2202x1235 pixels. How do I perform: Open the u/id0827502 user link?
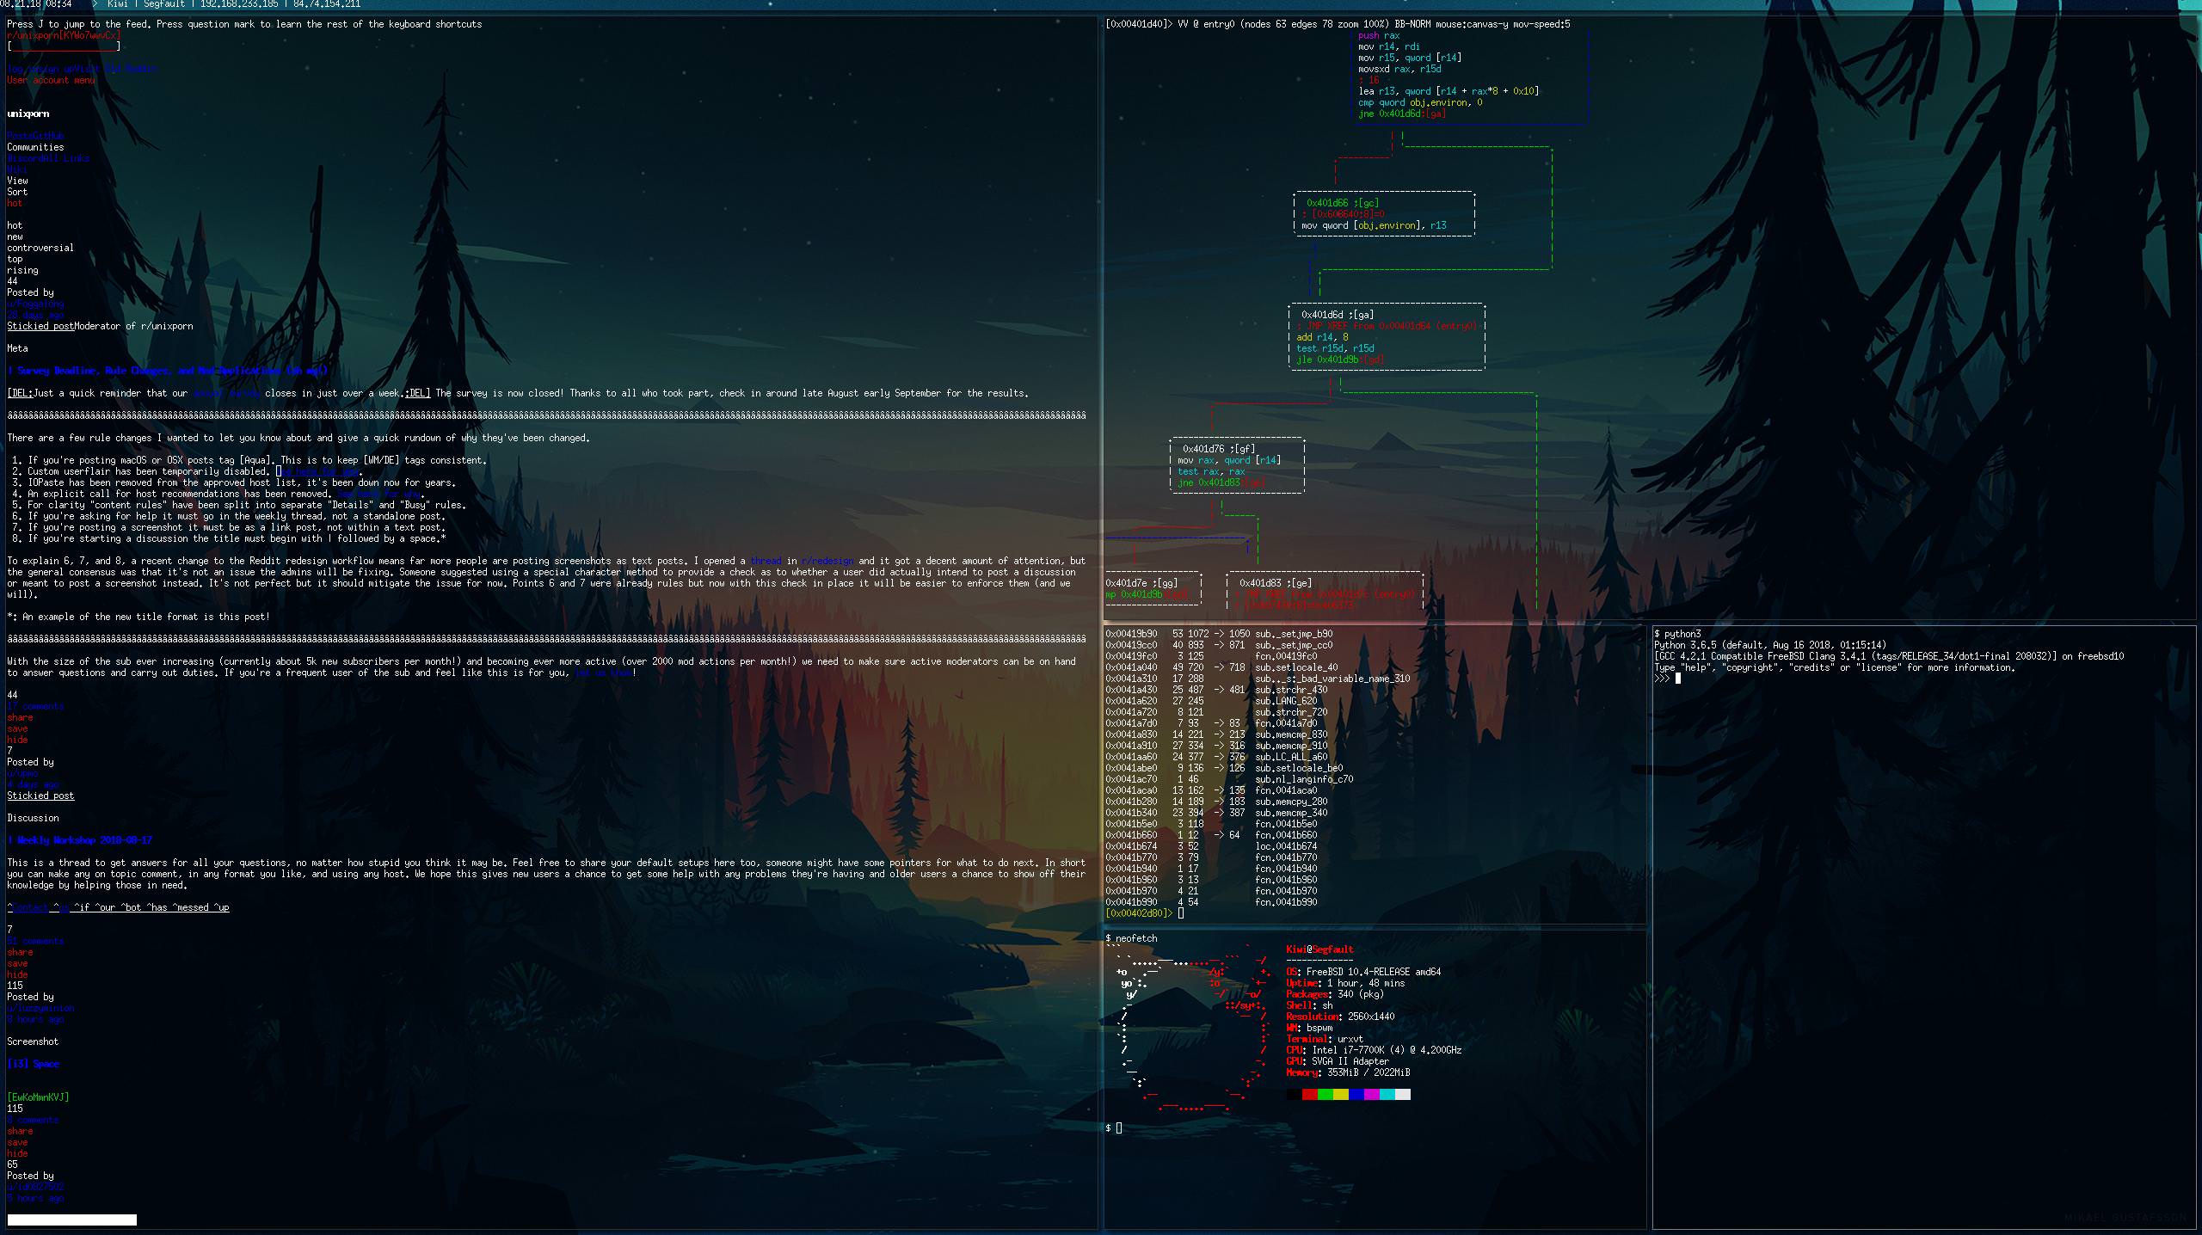pos(35,1187)
